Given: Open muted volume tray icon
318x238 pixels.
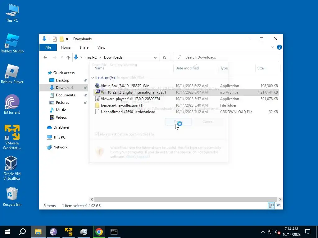Looking at the screenshot, I should (278, 232).
